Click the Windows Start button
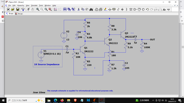The image size is (184, 103). pyautogui.click(x=3, y=100)
